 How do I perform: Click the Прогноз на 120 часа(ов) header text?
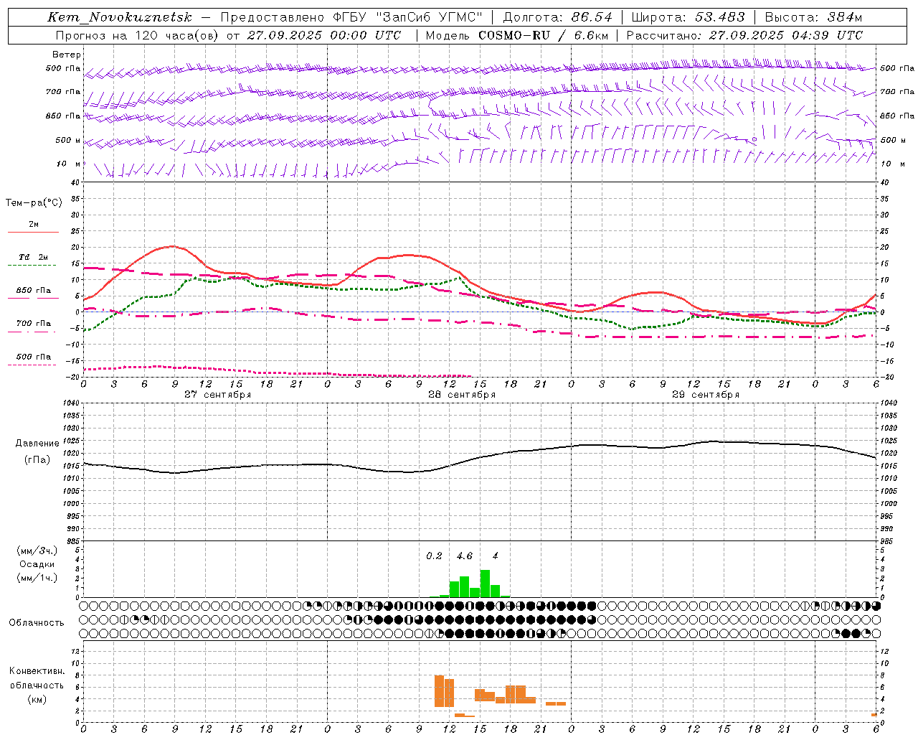coord(138,35)
